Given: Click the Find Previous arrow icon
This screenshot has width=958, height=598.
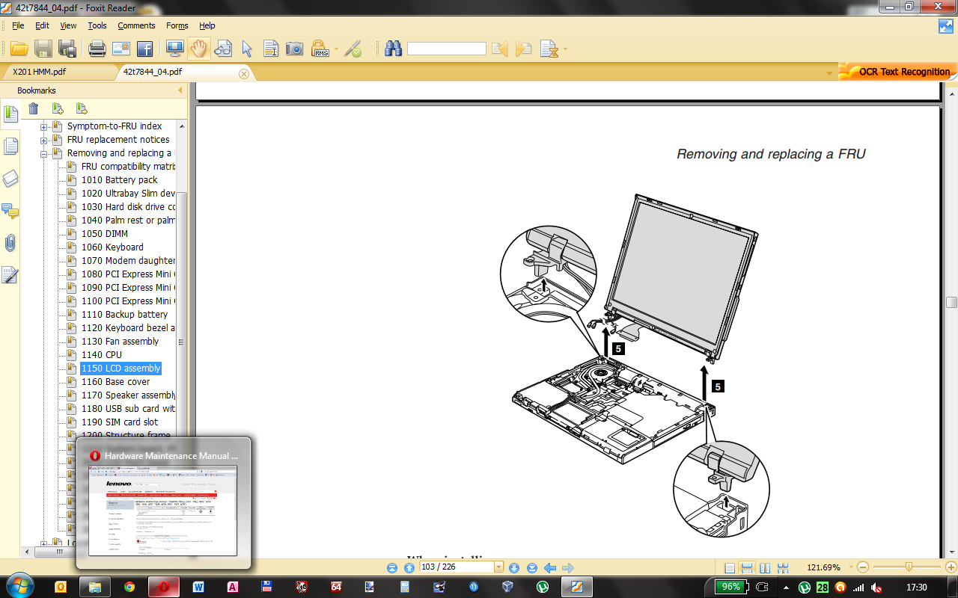Looking at the screenshot, I should tap(499, 49).
